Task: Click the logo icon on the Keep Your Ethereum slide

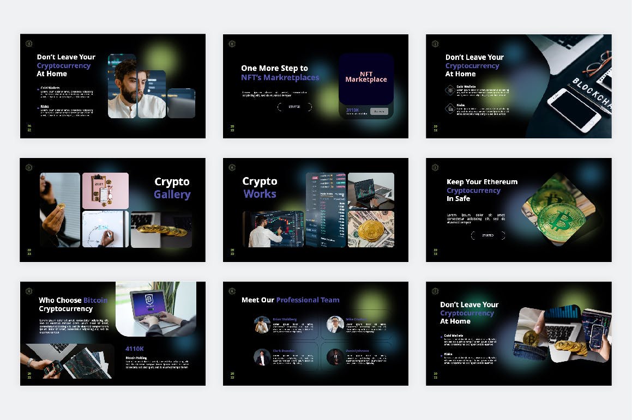Action: click(x=435, y=167)
